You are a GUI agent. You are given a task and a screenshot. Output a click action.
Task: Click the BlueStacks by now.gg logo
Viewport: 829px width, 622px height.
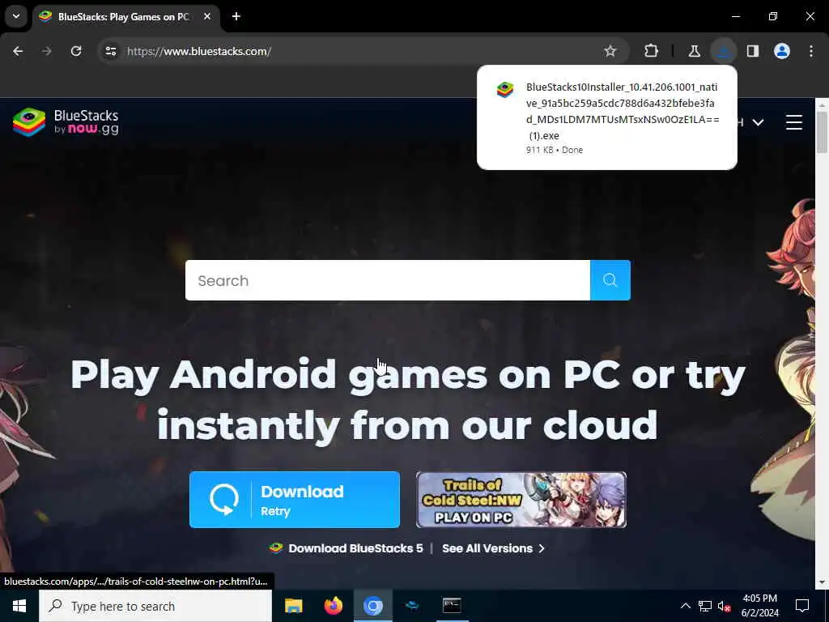66,122
